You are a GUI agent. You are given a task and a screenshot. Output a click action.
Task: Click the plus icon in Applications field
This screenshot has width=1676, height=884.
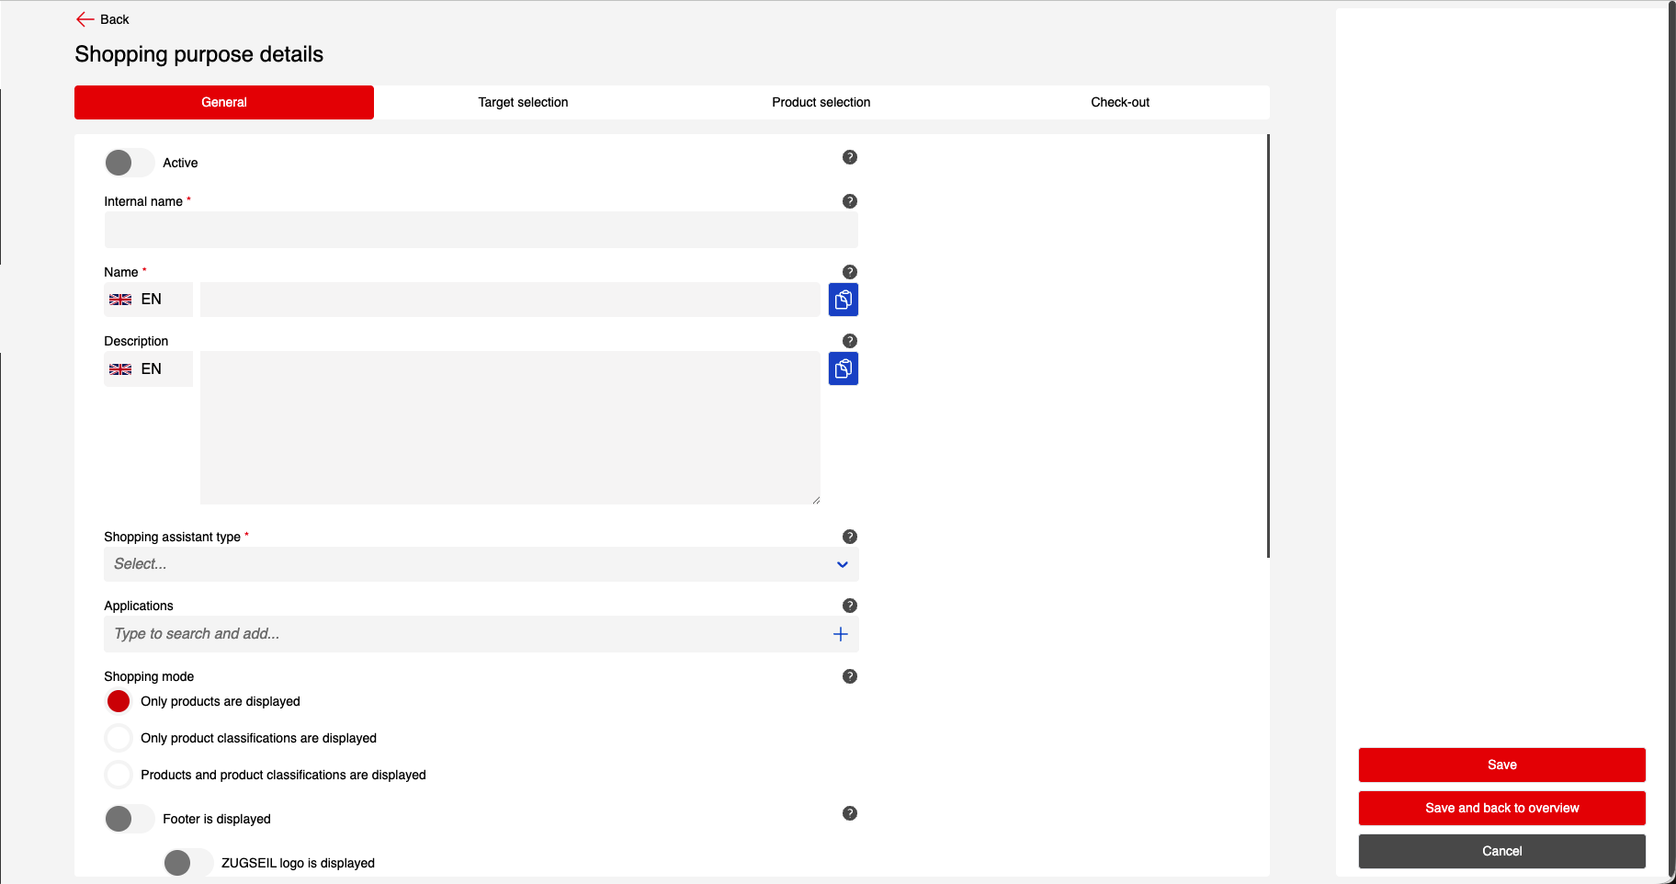(x=840, y=634)
